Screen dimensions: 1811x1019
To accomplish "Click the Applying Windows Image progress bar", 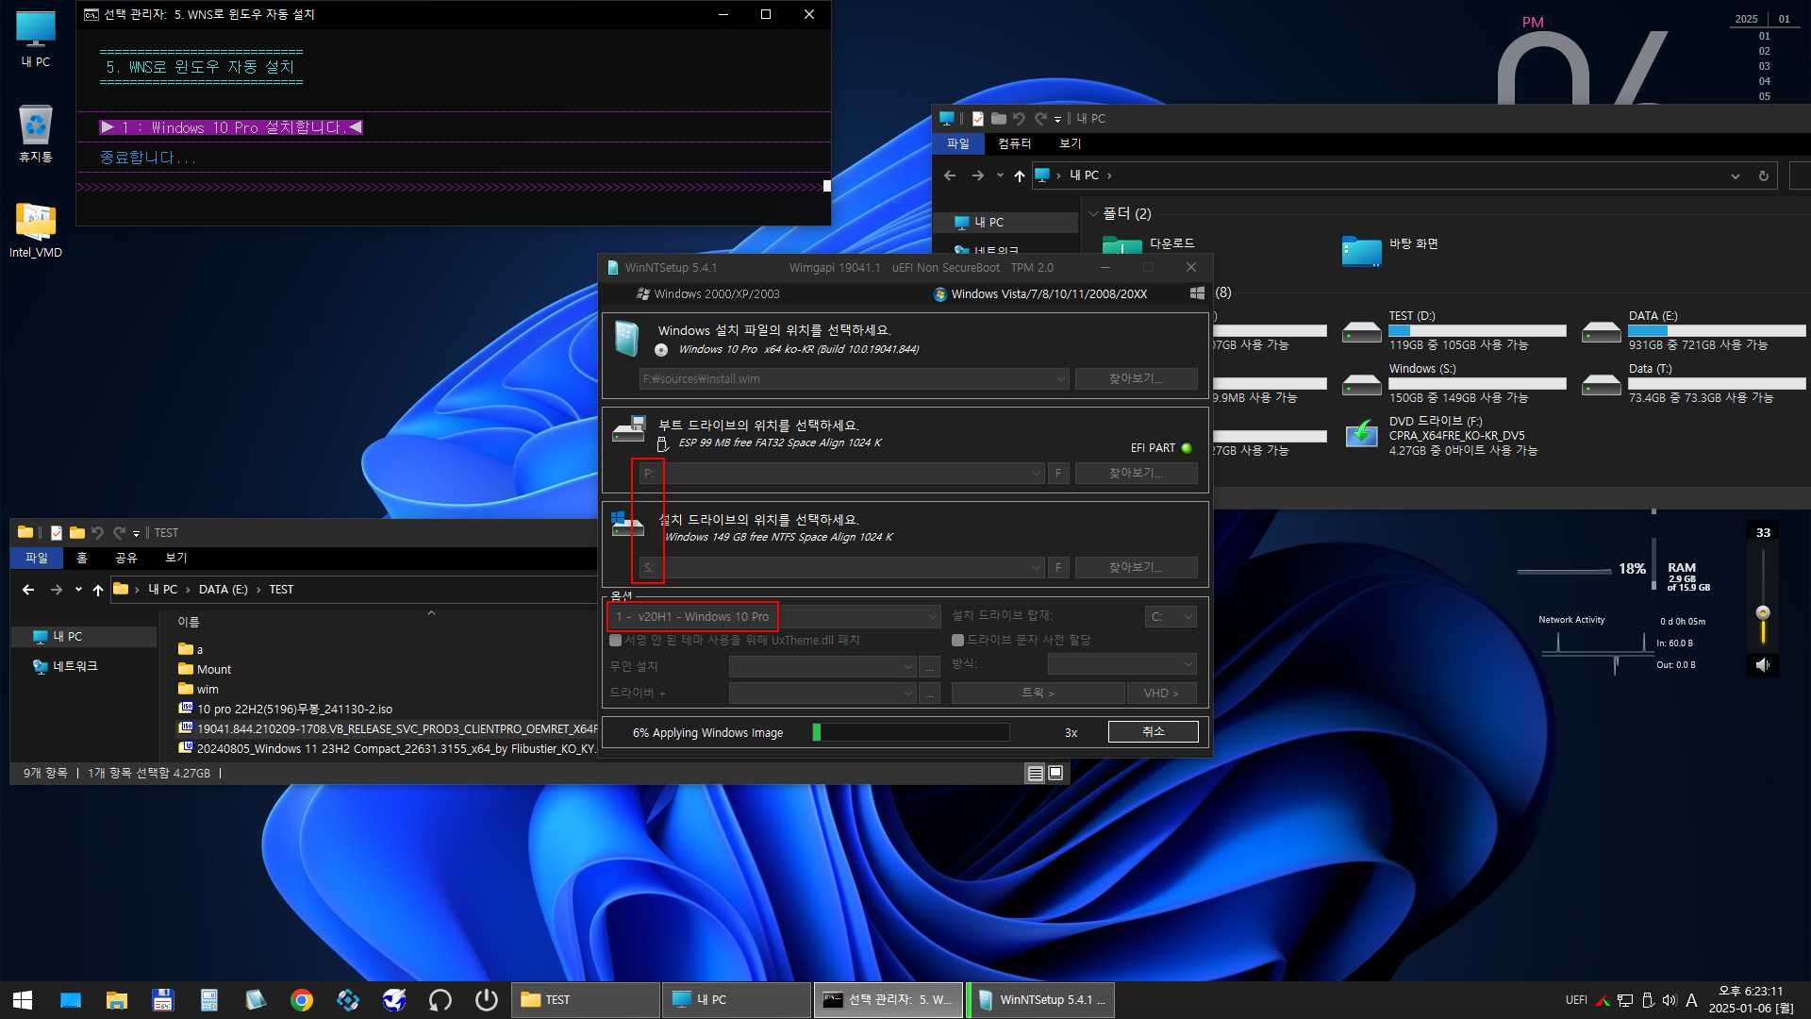I will (910, 732).
